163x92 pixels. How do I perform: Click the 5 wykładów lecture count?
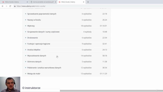[87, 62]
